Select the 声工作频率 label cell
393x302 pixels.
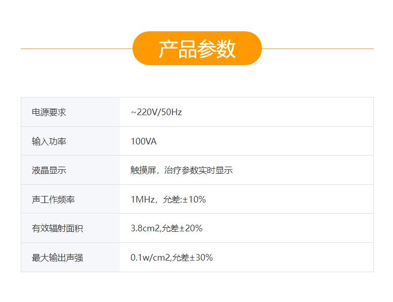(53, 199)
